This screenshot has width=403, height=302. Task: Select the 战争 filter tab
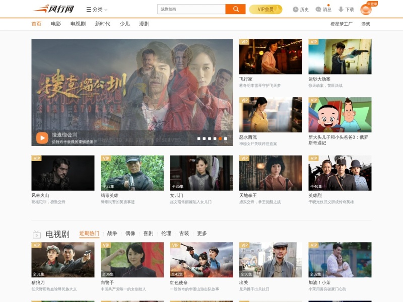click(x=112, y=233)
